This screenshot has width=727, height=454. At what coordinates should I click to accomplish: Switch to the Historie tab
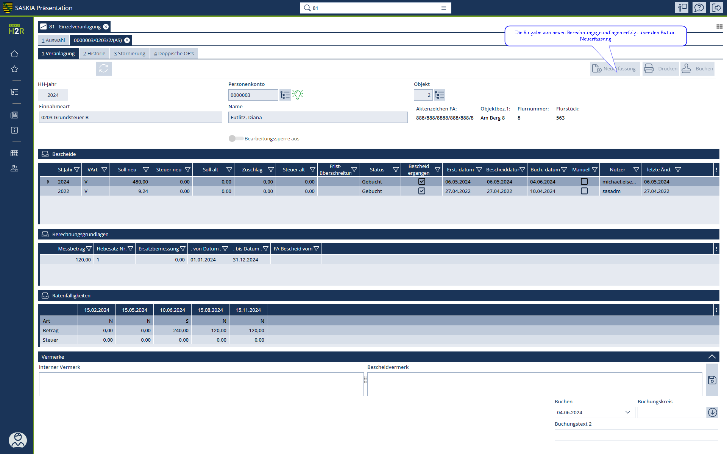pyautogui.click(x=94, y=53)
